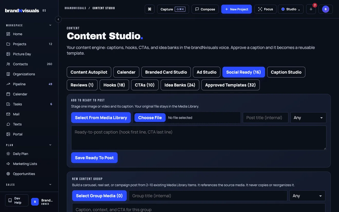Click the Ready-to-post caption text area
Image resolution: width=339 pixels, height=212 pixels.
tap(199, 138)
